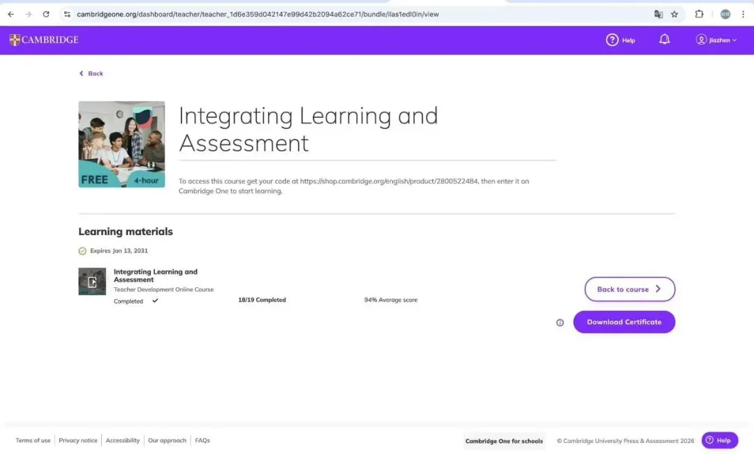Click the Integrating Learning and Assessment heading
Screen dimensions: 754x454
[x=309, y=129]
